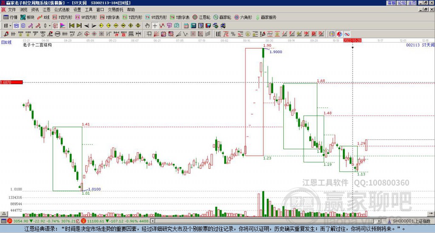Click the horizontal scrollbar left arrow
The width and height of the screenshot is (435, 233).
153,221
